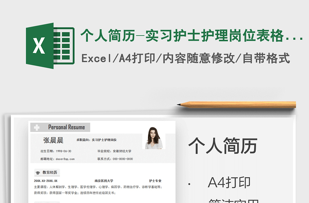This screenshot has height=203, width=309.
Task: Select the email address docer@qq.com
Action: (x=58, y=159)
